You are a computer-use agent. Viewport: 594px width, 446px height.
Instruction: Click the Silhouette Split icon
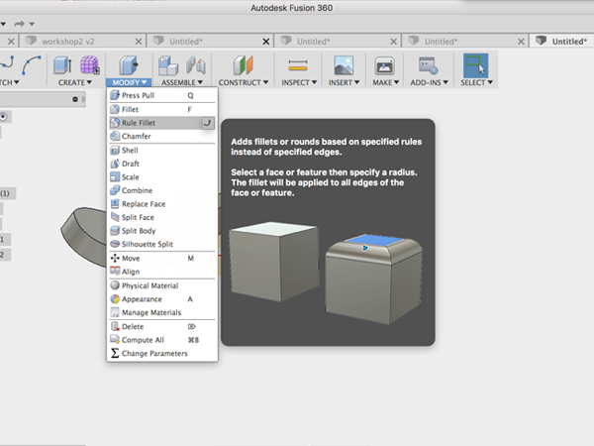tap(115, 244)
